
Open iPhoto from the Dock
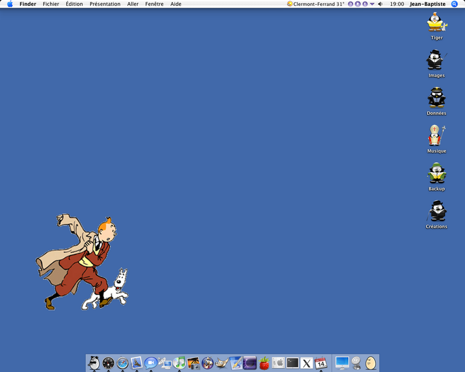194,363
